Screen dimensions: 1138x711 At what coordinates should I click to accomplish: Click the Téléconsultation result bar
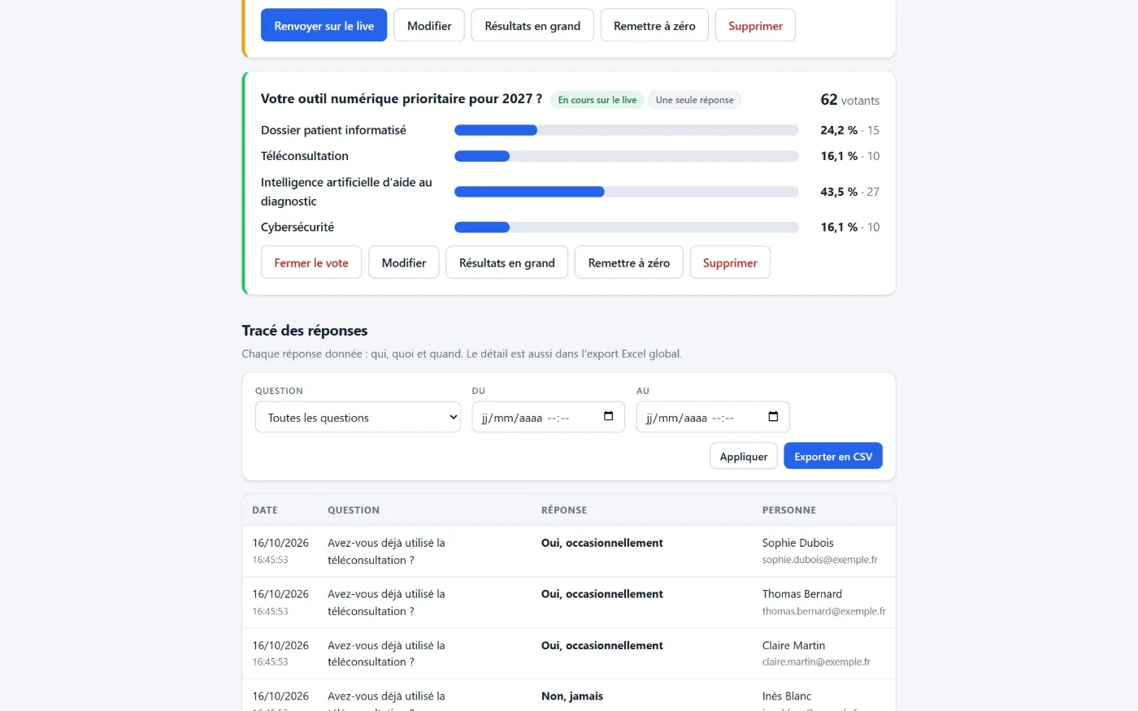point(626,156)
